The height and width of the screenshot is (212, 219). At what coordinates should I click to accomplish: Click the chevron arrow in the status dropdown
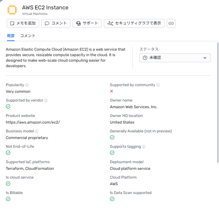point(205,58)
